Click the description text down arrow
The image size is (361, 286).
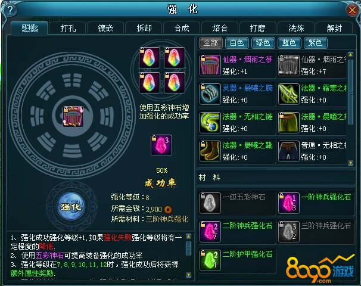pos(189,275)
